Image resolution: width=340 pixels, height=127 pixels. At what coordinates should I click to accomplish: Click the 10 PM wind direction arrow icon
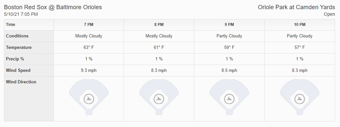[x=300, y=99]
